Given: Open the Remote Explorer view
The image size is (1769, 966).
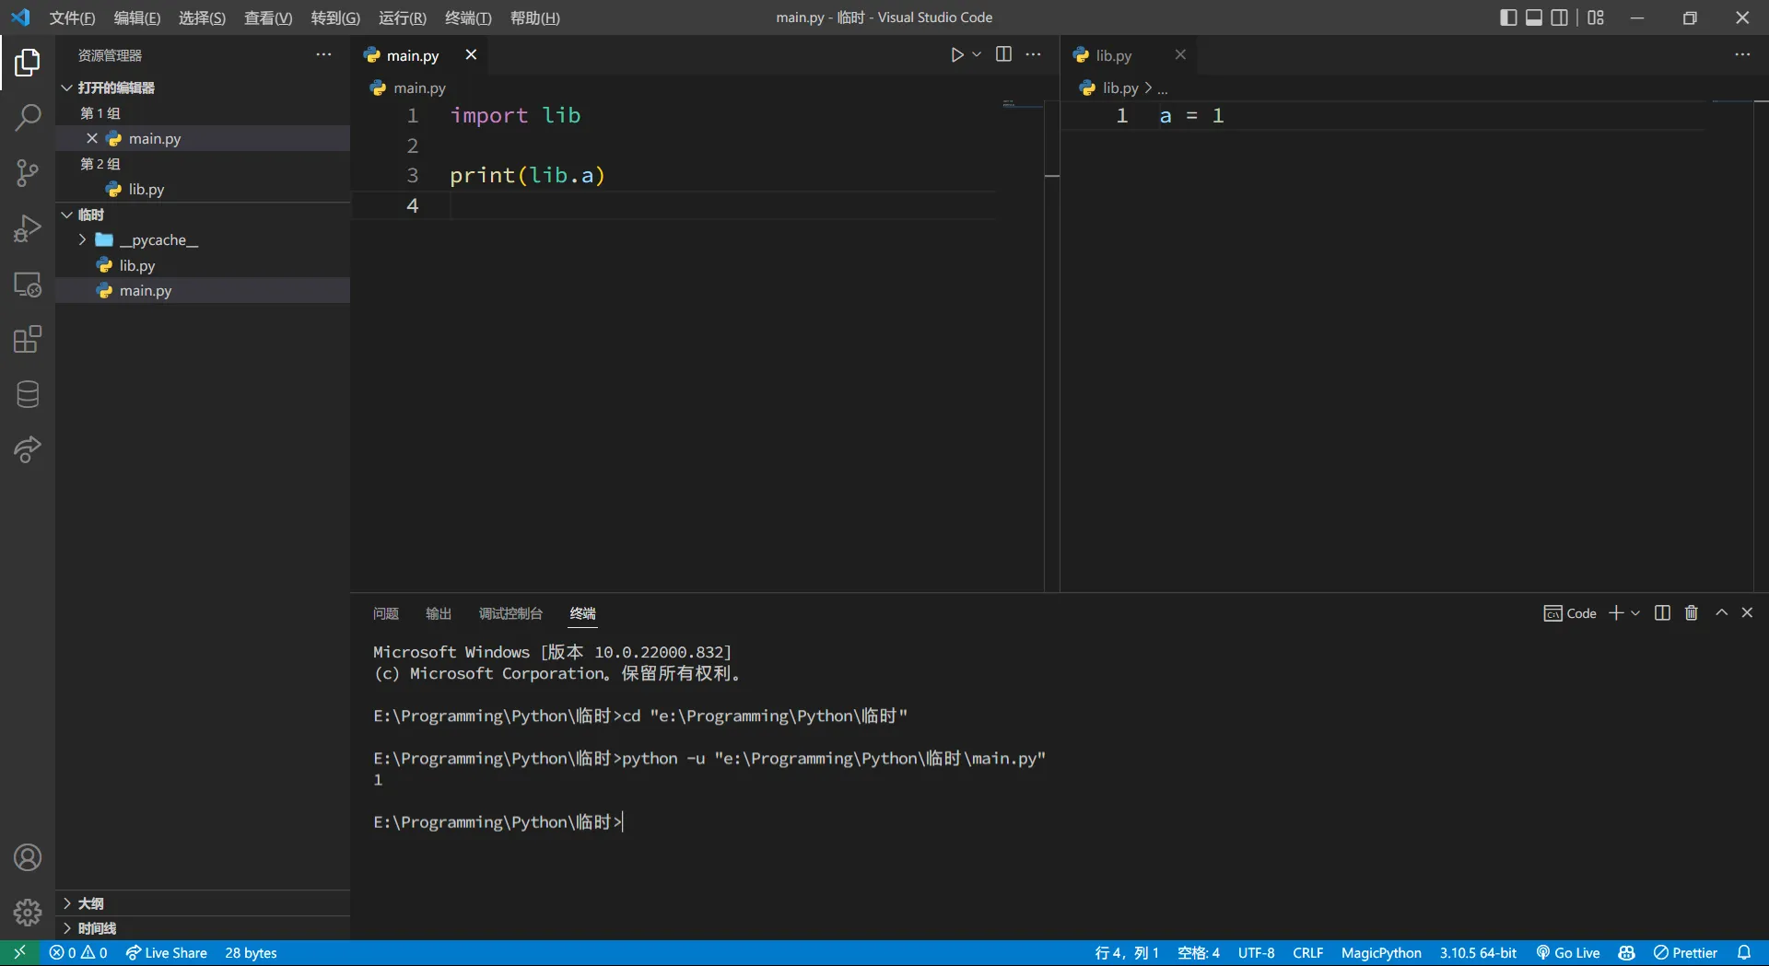Looking at the screenshot, I should coord(28,285).
